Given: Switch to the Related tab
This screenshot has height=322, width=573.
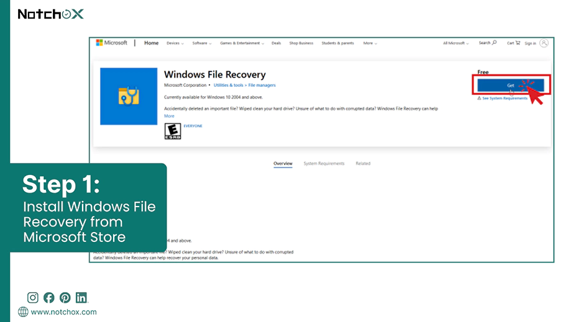Looking at the screenshot, I should (x=363, y=163).
